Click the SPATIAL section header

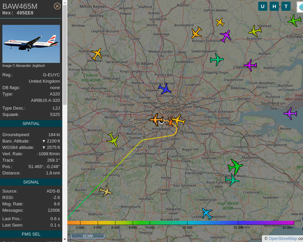click(31, 123)
